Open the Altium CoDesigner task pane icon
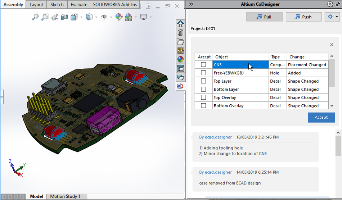Viewport: 342px width, 200px height. coord(180,86)
